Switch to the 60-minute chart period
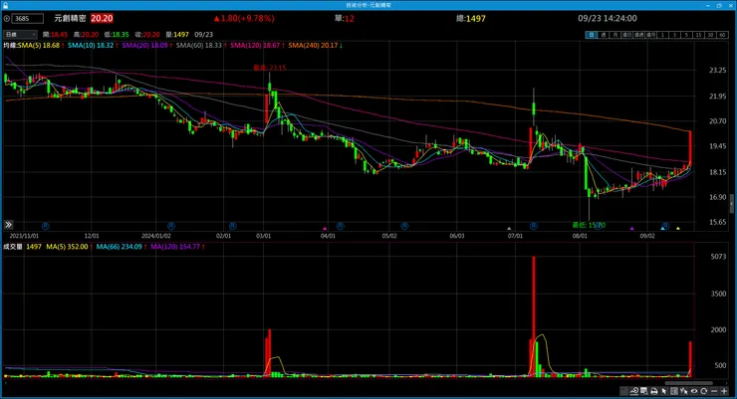The image size is (737, 399). [x=722, y=35]
